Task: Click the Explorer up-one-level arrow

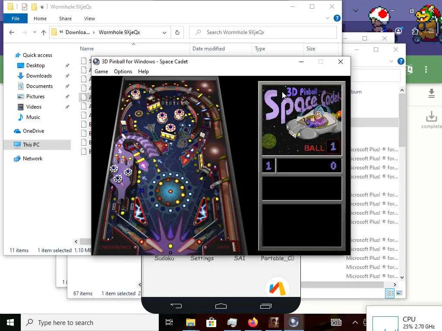Action: (x=44, y=32)
